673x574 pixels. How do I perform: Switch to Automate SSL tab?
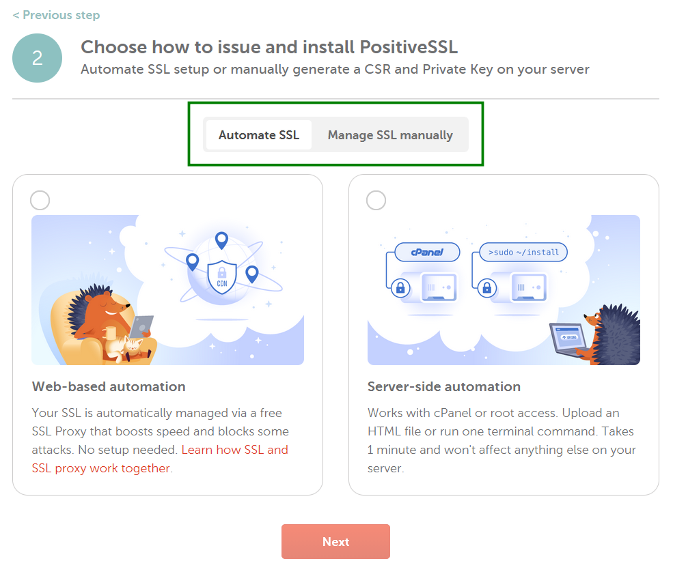pyautogui.click(x=259, y=135)
